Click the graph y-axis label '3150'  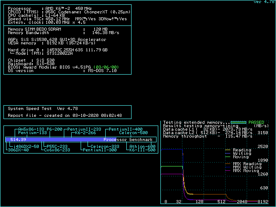[263, 133]
